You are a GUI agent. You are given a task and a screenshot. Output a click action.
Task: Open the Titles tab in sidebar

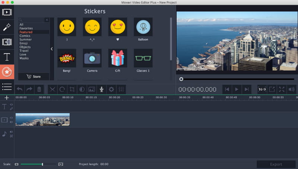[7, 57]
